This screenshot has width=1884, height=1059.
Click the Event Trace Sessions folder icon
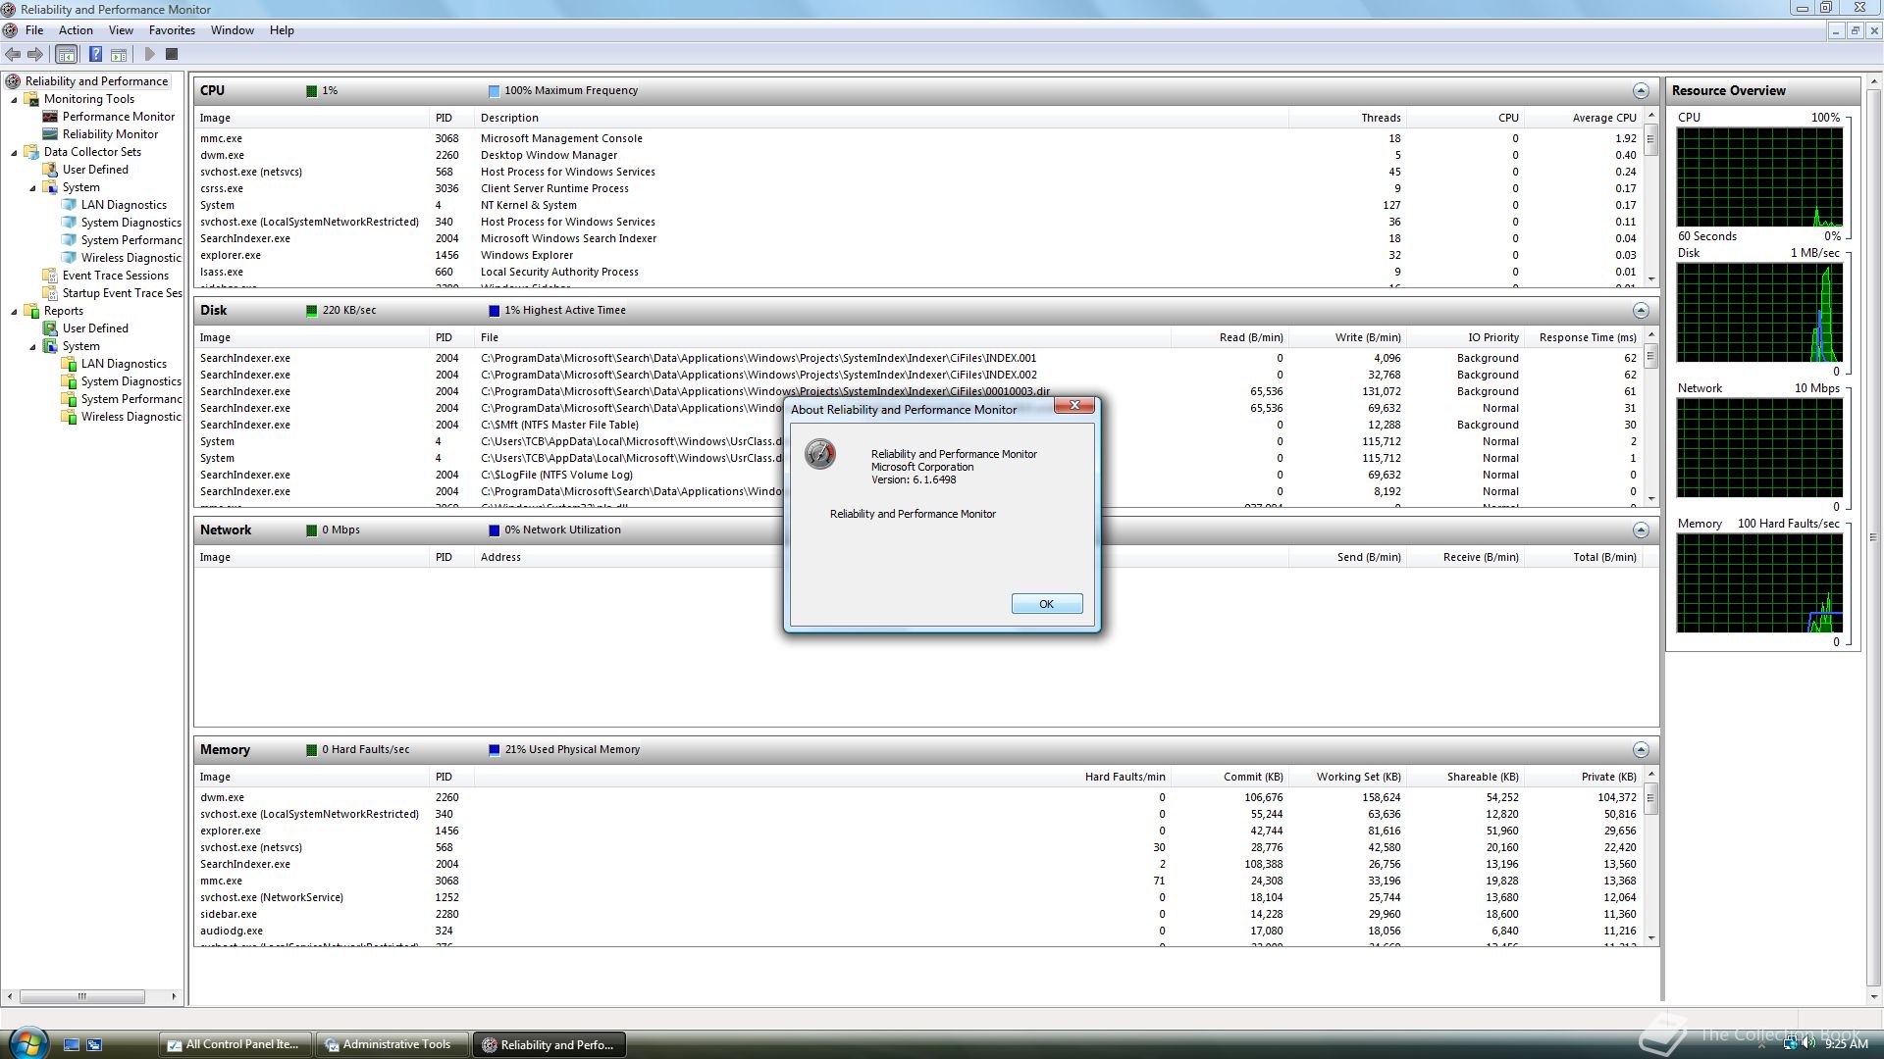(51, 276)
